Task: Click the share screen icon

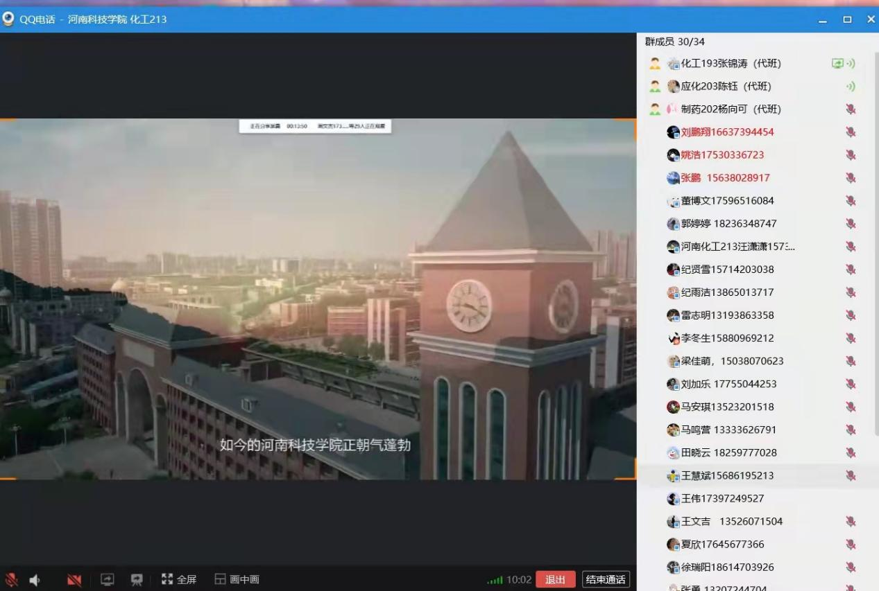Action: click(x=107, y=579)
